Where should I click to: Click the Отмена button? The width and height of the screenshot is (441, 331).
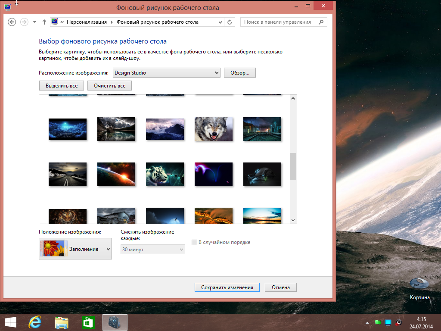[281, 287]
